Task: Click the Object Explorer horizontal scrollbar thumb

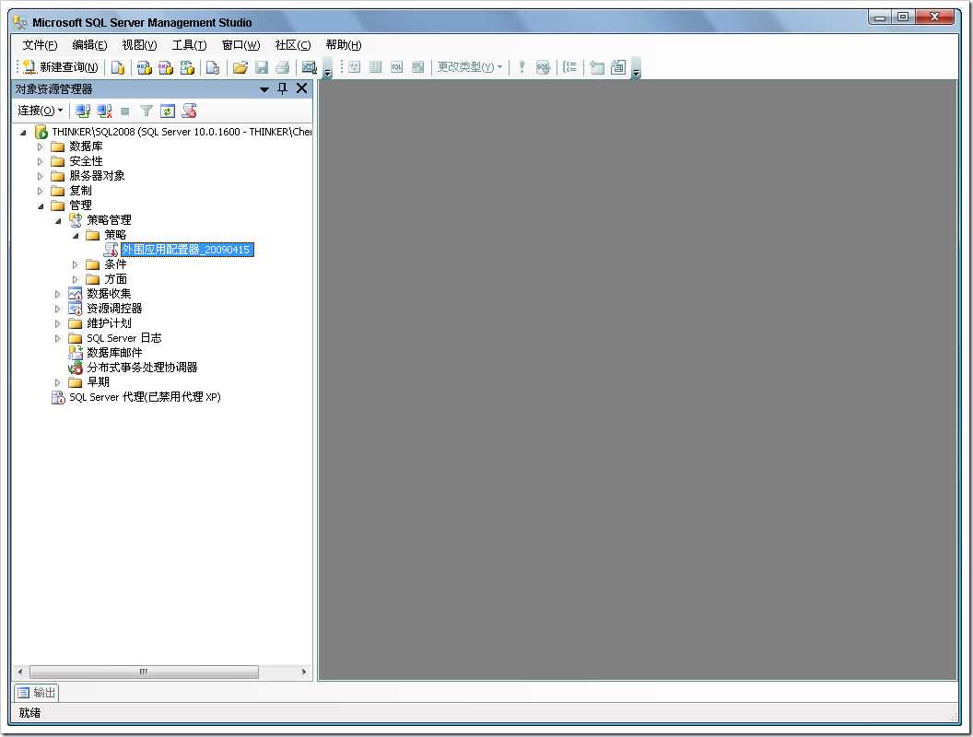Action: 144,672
